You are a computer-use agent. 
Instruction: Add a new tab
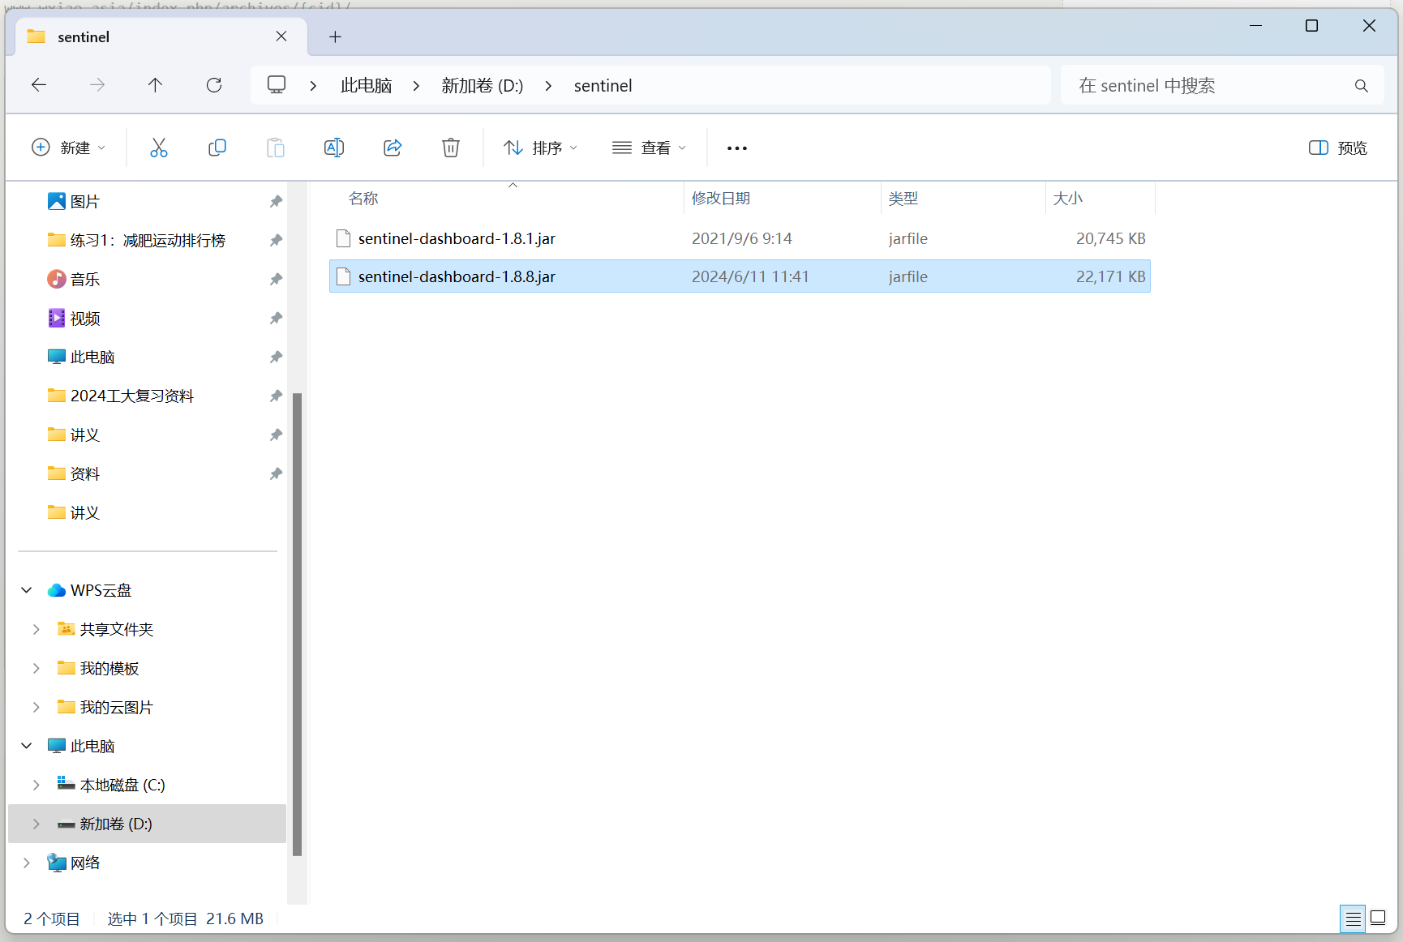pyautogui.click(x=335, y=36)
